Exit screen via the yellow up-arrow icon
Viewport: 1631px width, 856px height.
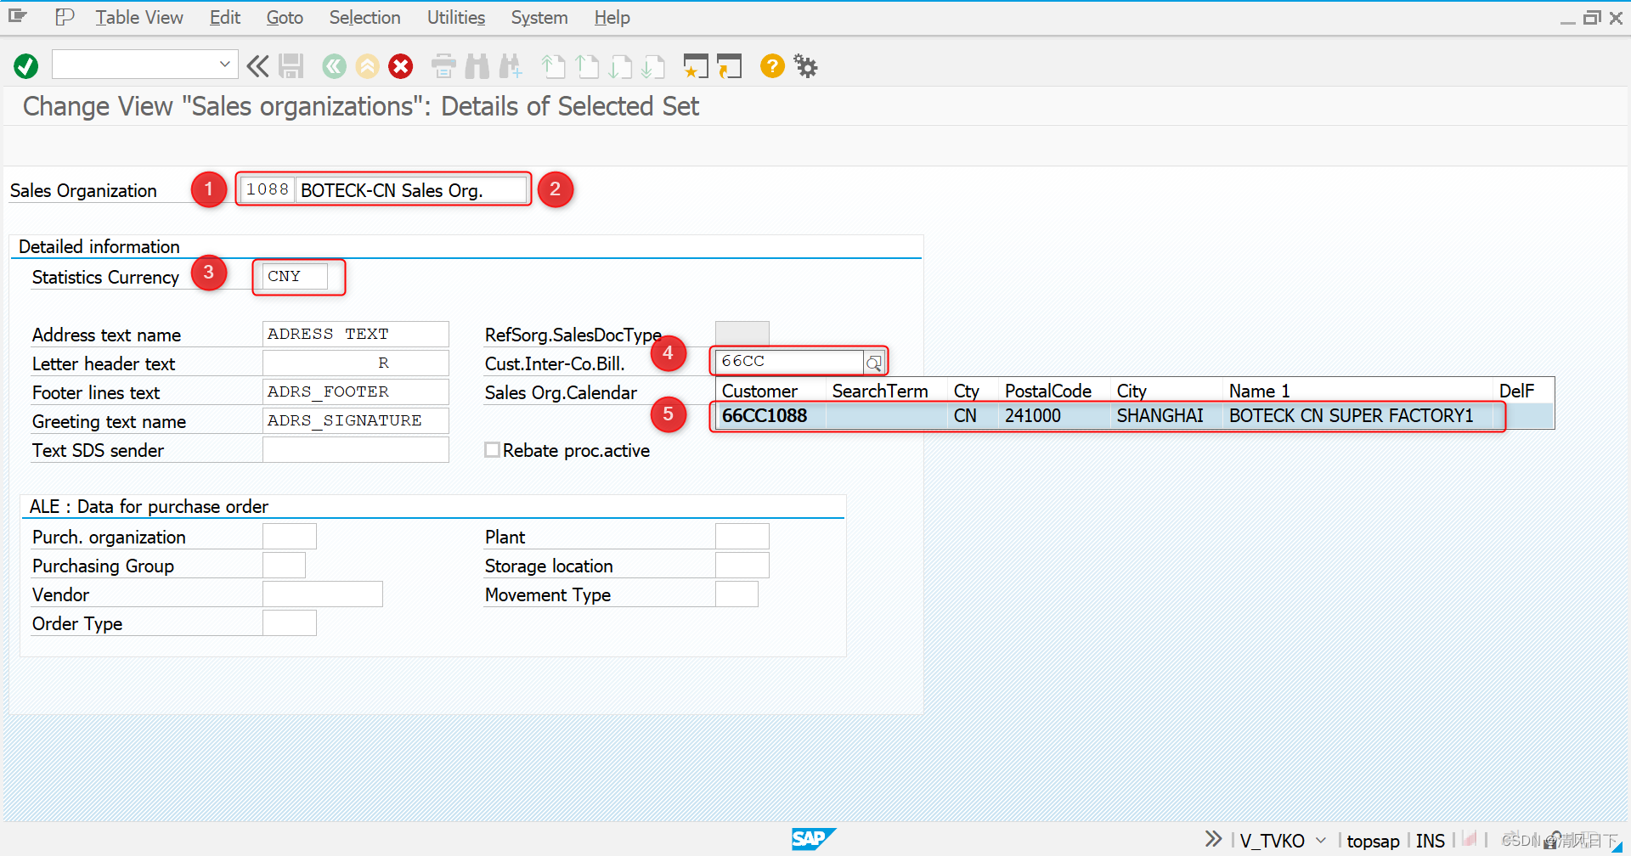(367, 65)
